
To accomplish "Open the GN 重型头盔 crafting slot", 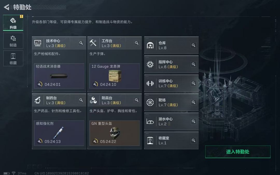I will 115,133.
